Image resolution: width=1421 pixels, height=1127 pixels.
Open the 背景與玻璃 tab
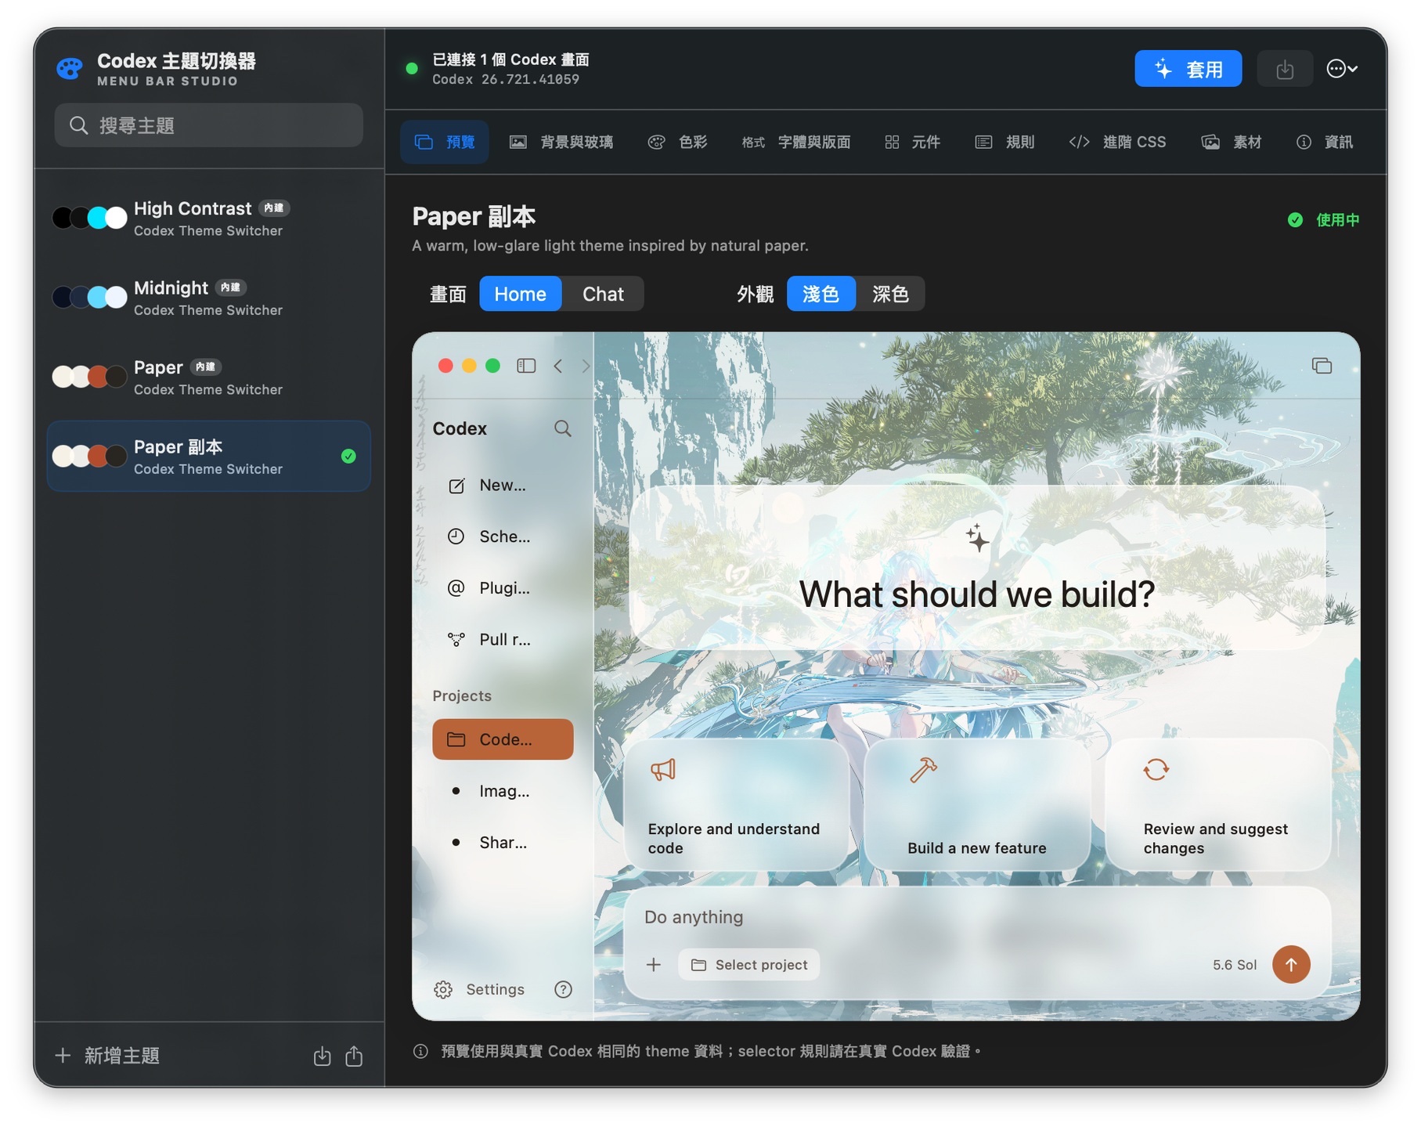(x=561, y=142)
